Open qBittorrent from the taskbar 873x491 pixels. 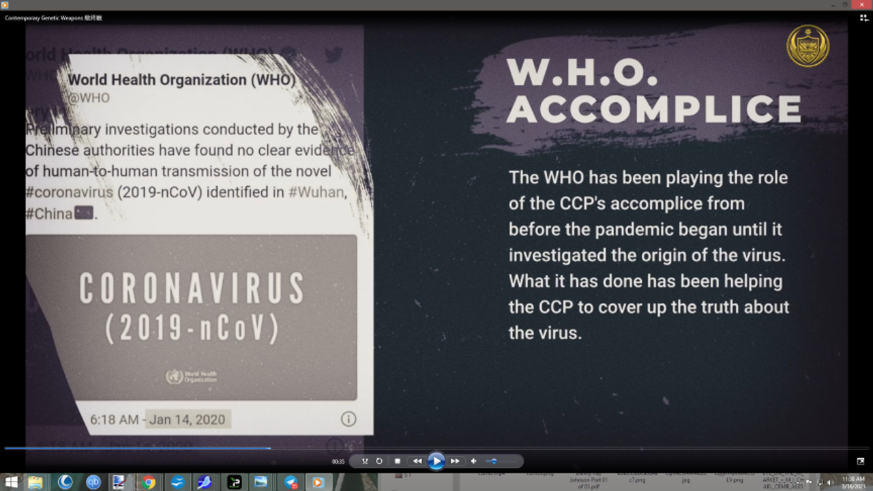(x=93, y=482)
